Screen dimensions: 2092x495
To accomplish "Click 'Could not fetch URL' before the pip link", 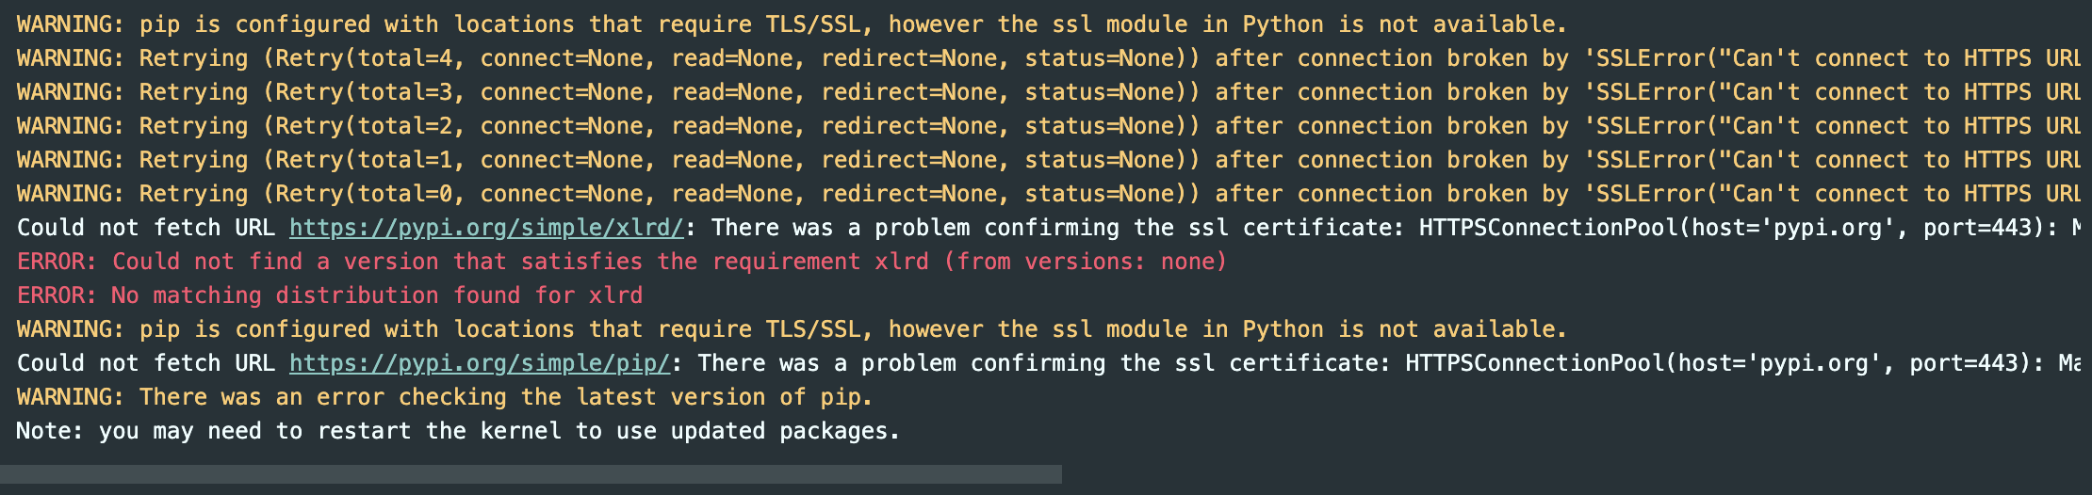I will point(146,363).
